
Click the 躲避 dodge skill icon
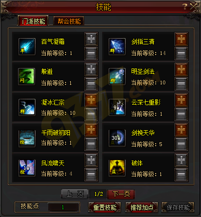(x=27, y=77)
